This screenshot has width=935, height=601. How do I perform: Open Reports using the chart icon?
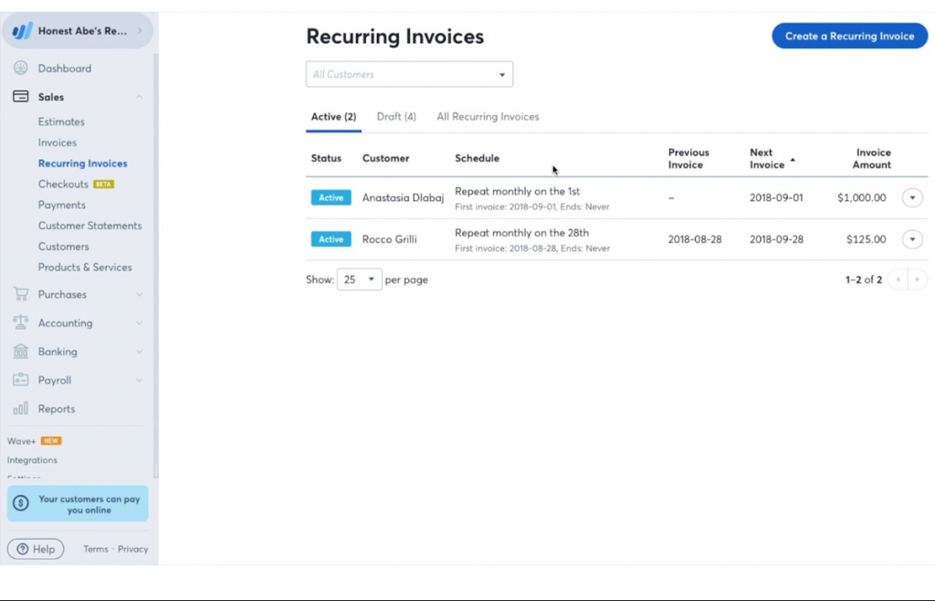point(20,408)
